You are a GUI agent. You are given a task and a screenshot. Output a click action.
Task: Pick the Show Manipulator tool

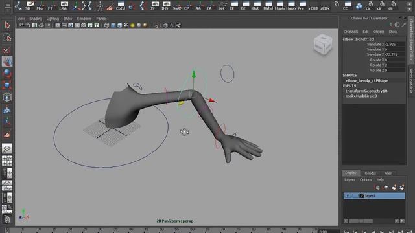pos(7,121)
